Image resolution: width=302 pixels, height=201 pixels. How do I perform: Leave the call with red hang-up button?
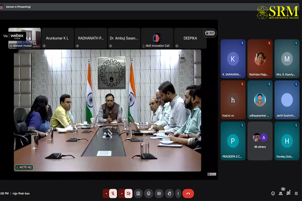tap(188, 193)
